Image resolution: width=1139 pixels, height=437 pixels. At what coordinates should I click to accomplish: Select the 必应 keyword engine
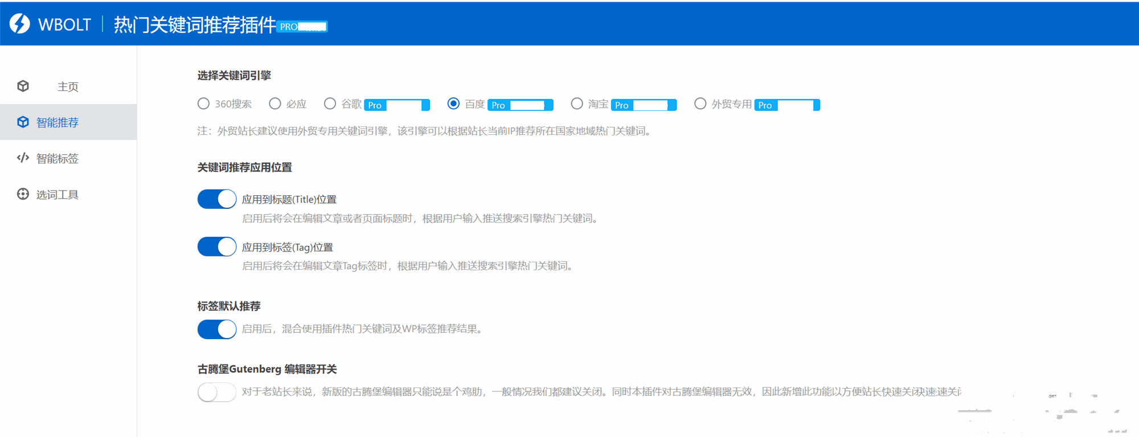coord(275,104)
